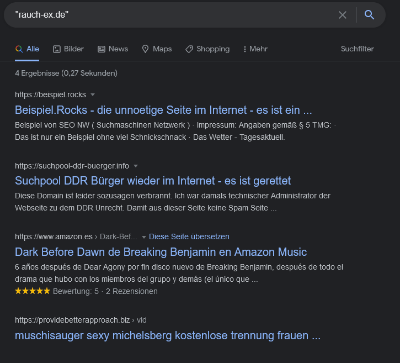Click the five-star rating icons

tap(33, 291)
